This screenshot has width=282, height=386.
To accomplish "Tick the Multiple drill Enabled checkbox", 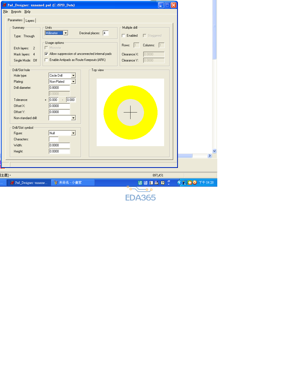I will (x=123, y=36).
